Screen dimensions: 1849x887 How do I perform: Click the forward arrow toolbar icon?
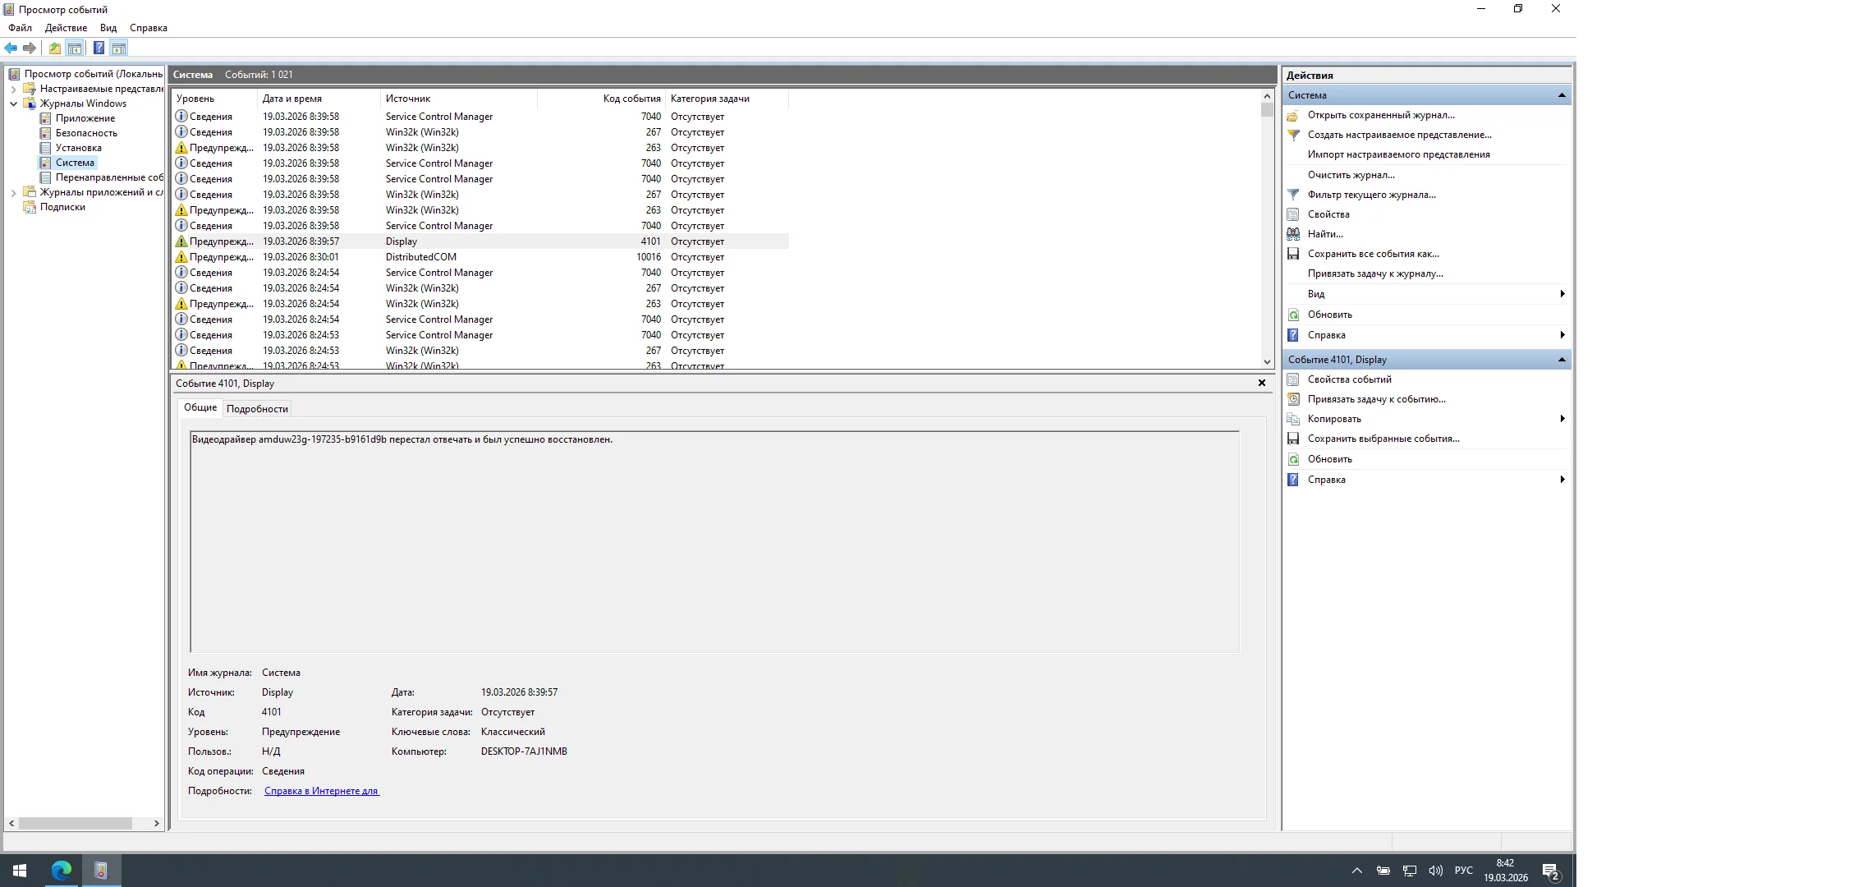tap(30, 48)
